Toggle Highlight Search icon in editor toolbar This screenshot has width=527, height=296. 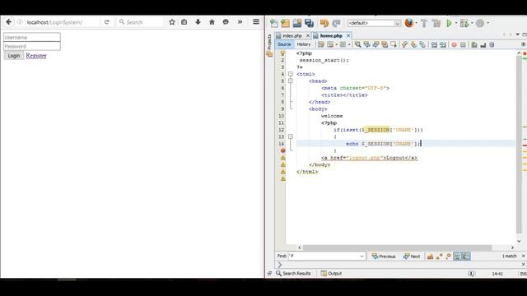pyautogui.click(x=385, y=44)
